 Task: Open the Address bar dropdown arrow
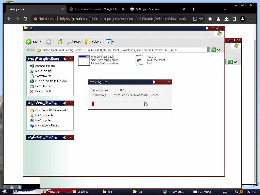(x=208, y=50)
